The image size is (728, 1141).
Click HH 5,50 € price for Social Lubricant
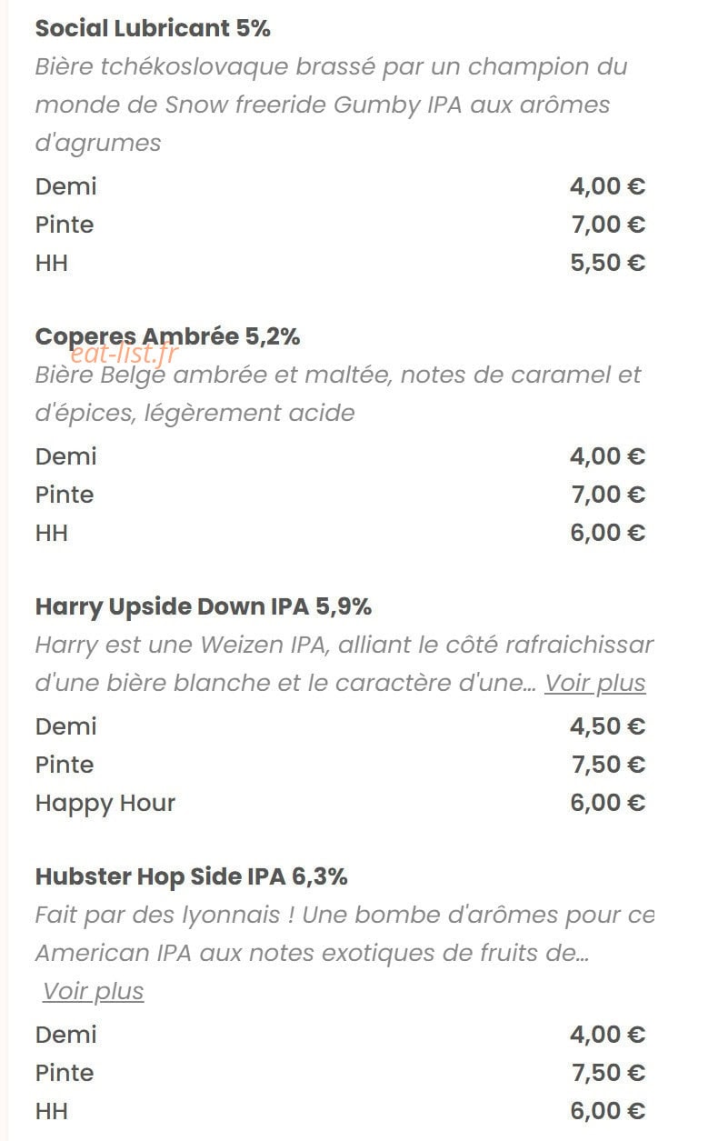608,263
